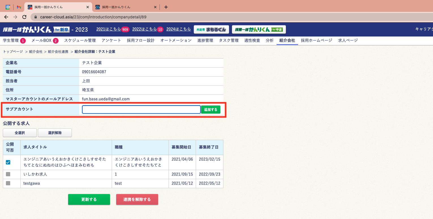Follow the 2021はこちら link
This screenshot has height=219, width=433.
[x=109, y=29]
